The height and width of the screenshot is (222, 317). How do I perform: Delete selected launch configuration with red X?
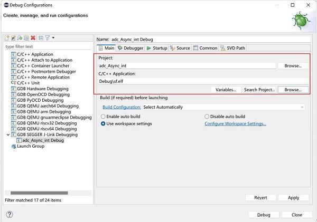click(x=33, y=38)
